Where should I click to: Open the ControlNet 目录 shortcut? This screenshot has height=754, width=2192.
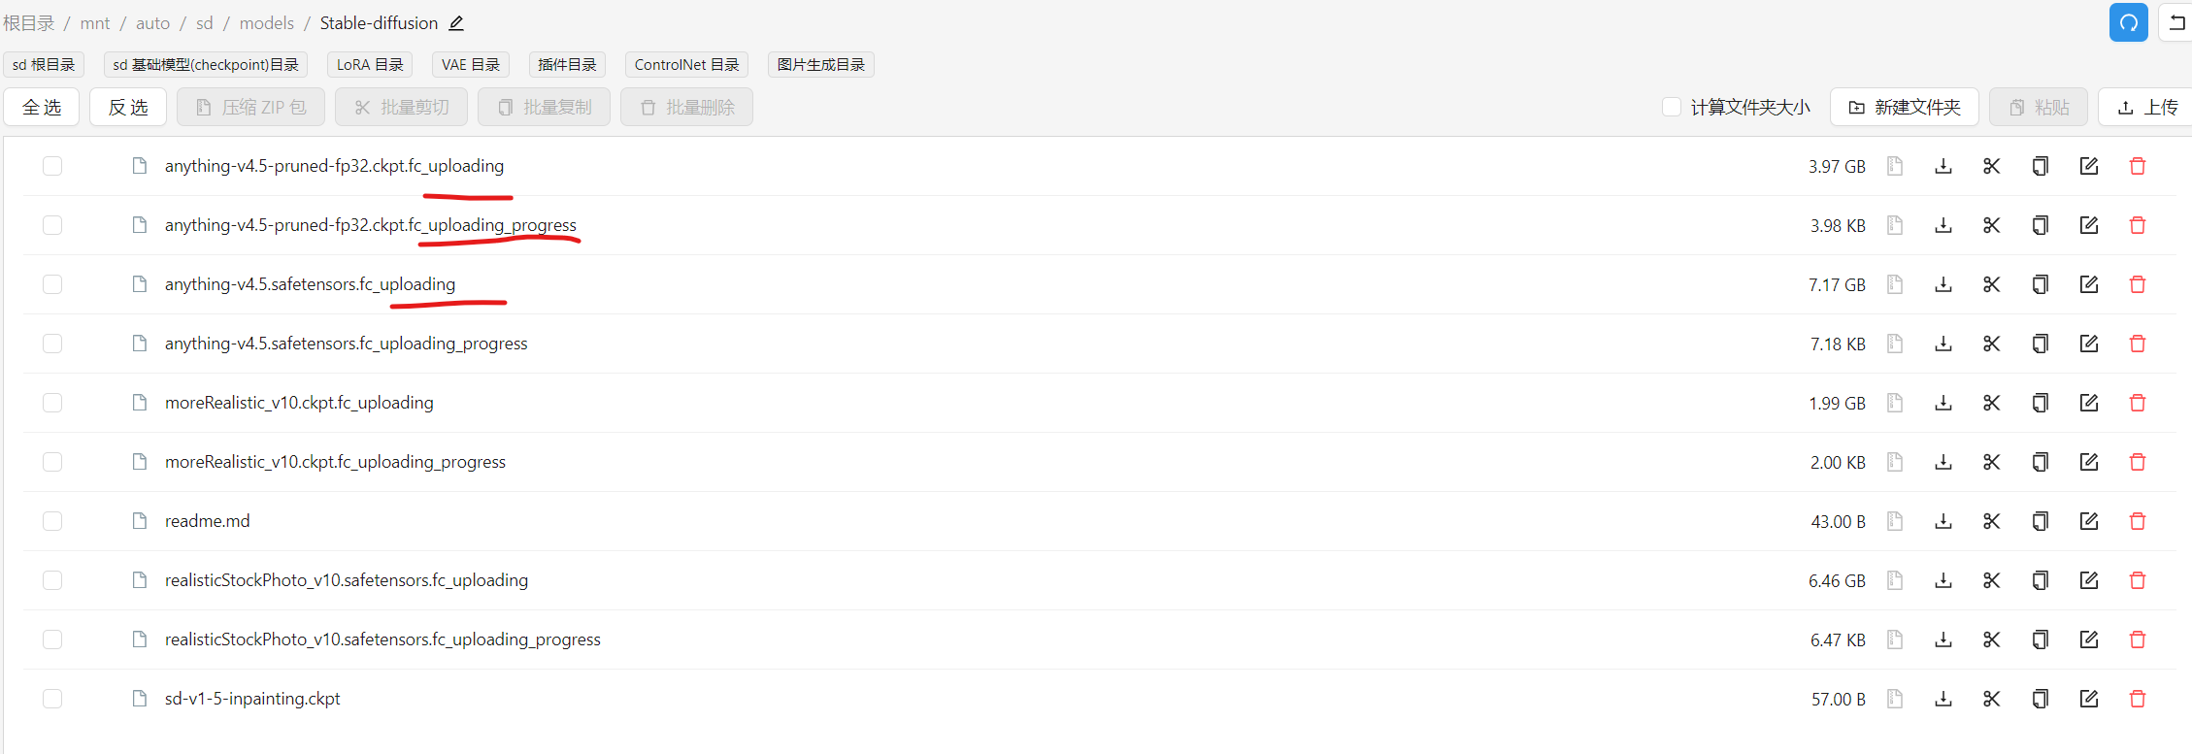pyautogui.click(x=686, y=65)
